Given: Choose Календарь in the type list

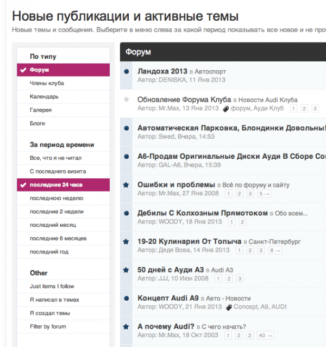Looking at the screenshot, I should coord(63,97).
